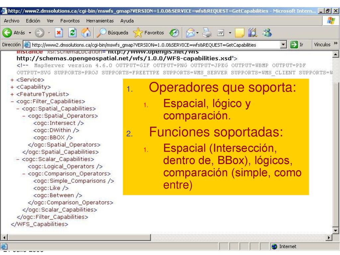340x255 pixels.
Task: Click in the Dirección URL field
Action: (155, 45)
